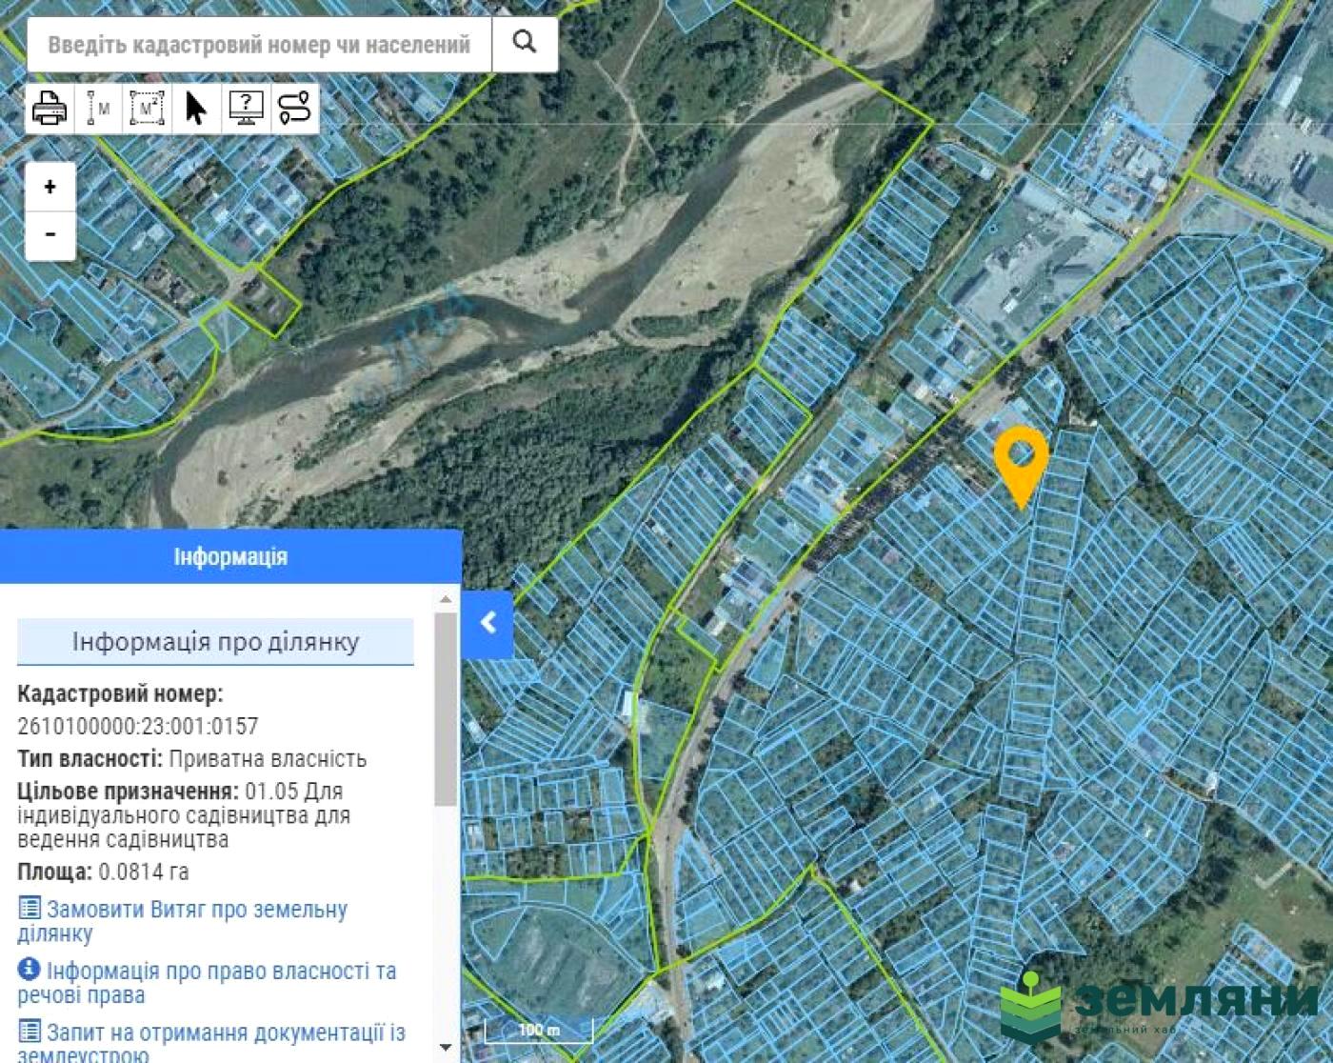Activate the arrow pointer selection tool
The height and width of the screenshot is (1063, 1333).
tap(196, 109)
